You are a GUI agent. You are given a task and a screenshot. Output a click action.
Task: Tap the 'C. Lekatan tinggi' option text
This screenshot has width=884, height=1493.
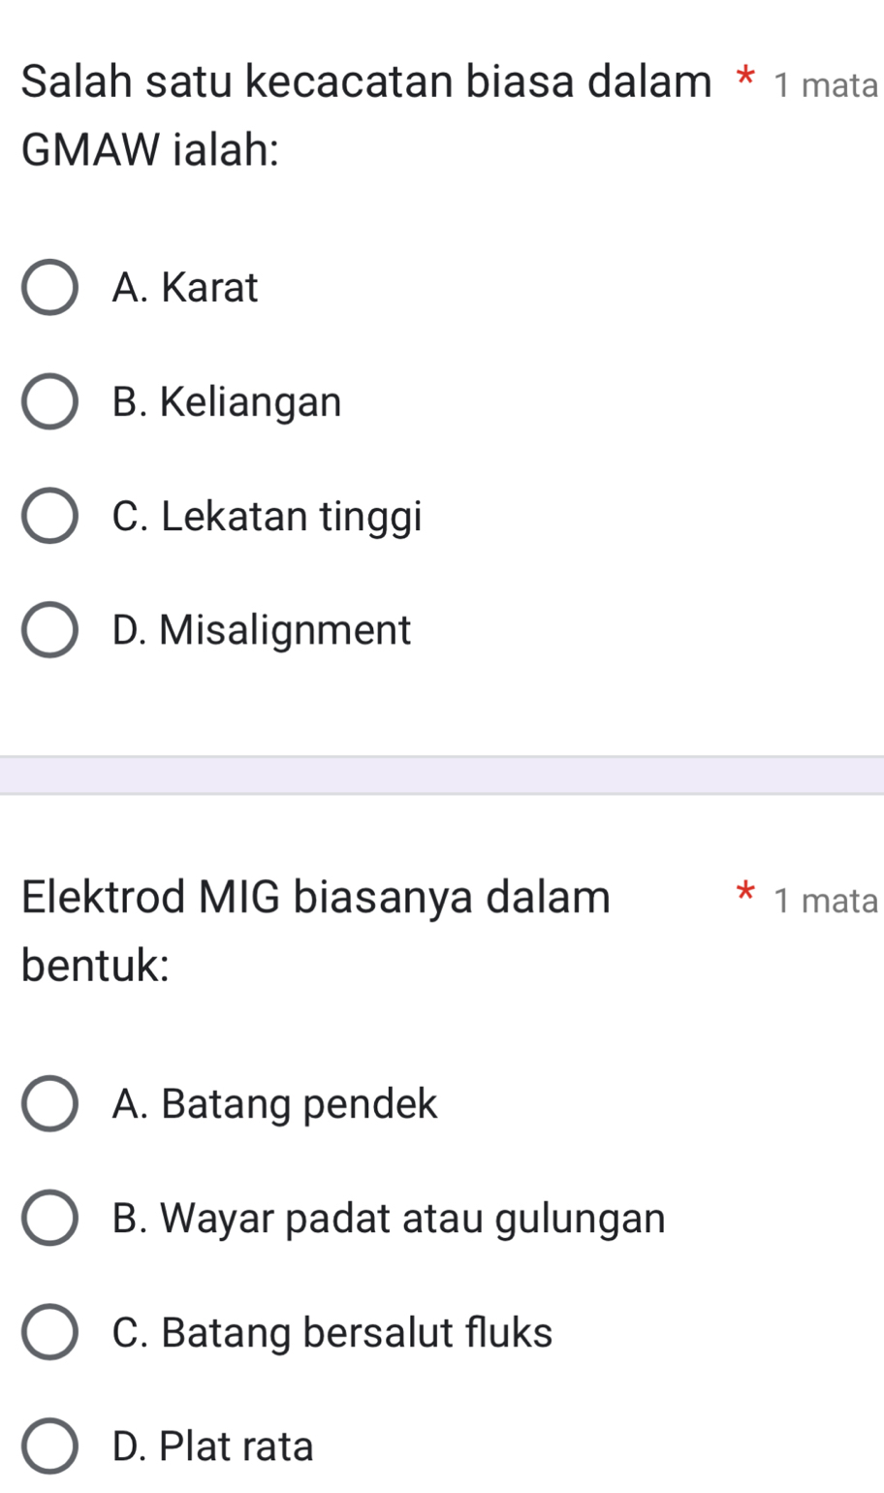[x=267, y=516]
